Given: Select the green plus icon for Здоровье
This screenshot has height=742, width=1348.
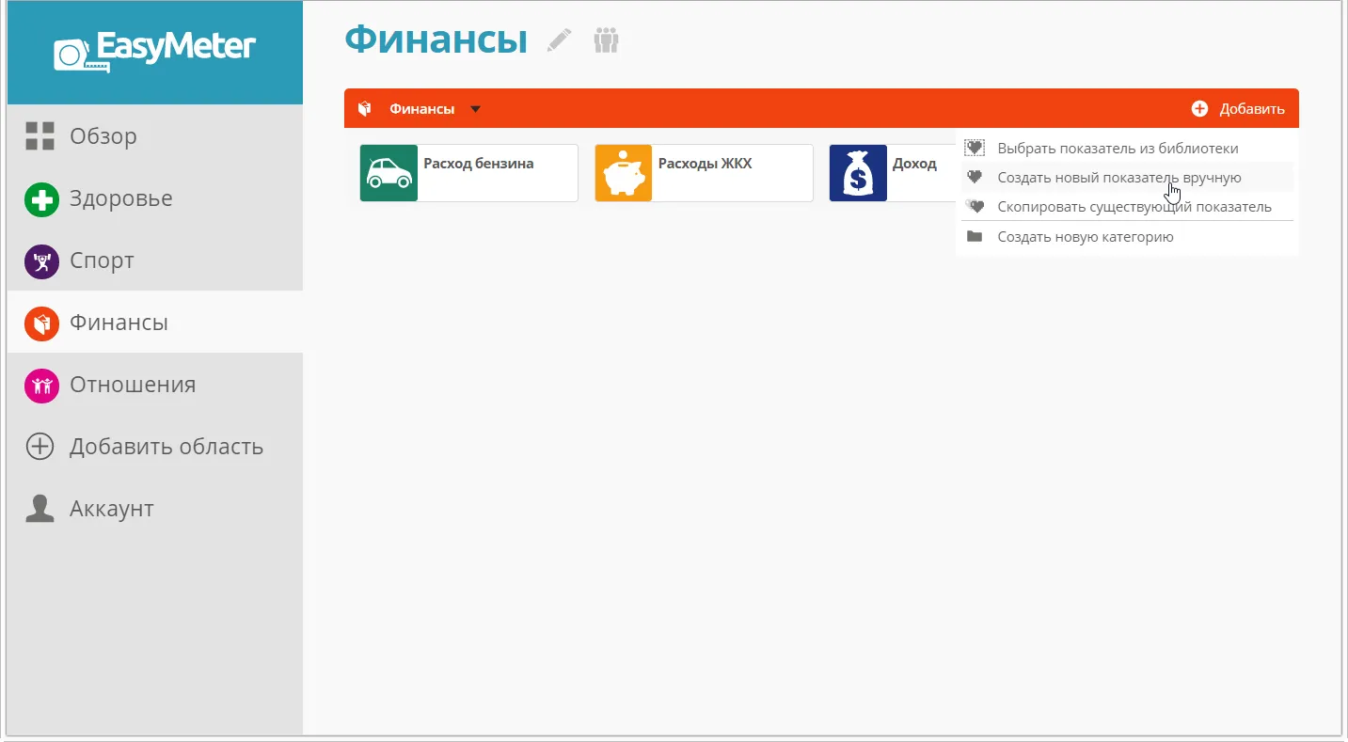Looking at the screenshot, I should coord(41,198).
